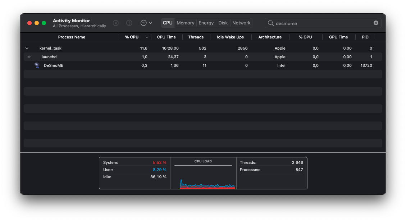Collapse the launchd tree row
Viewport: 406px width, 221px height.
tap(29, 57)
